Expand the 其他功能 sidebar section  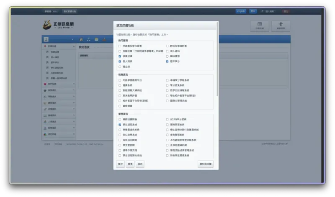point(59,134)
